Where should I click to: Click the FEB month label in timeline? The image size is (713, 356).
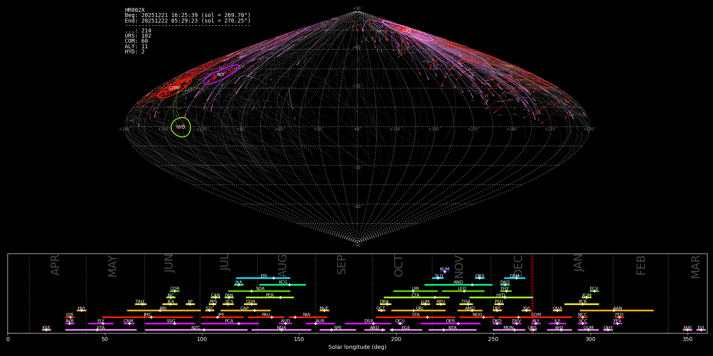(x=641, y=265)
